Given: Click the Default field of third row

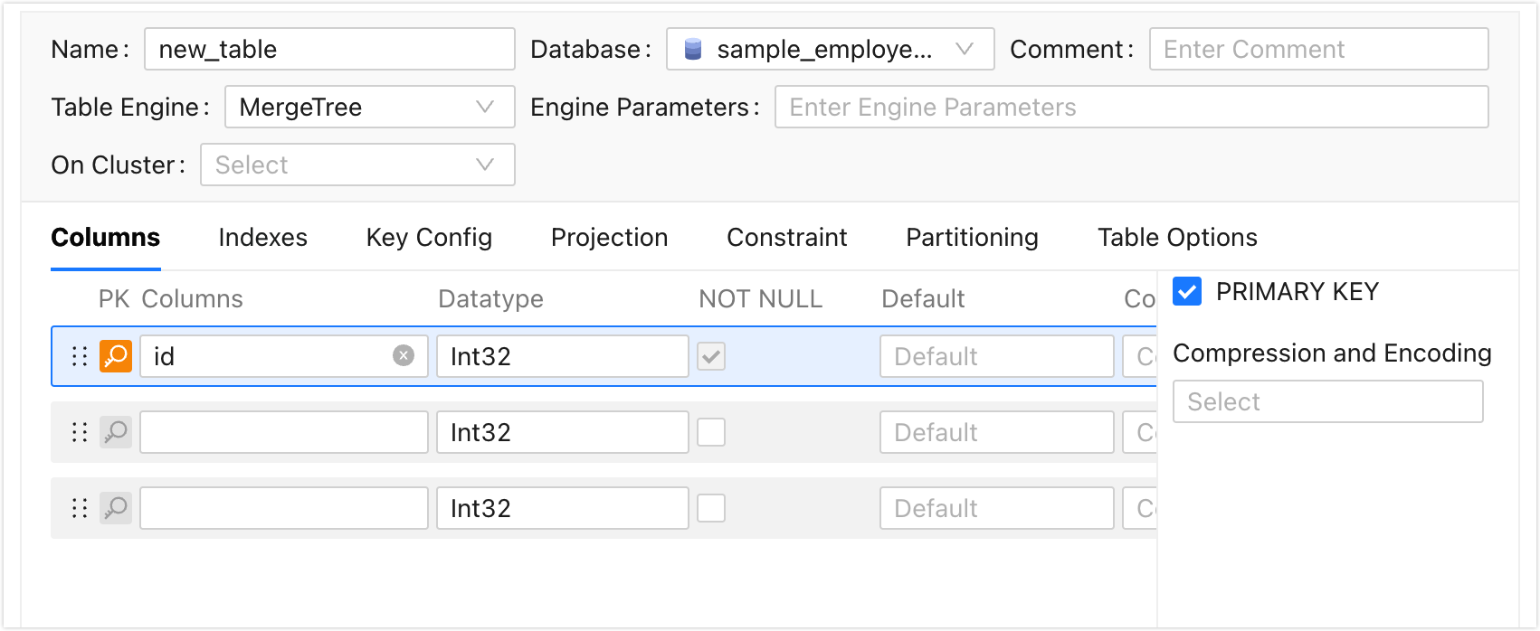Looking at the screenshot, I should click(x=996, y=508).
